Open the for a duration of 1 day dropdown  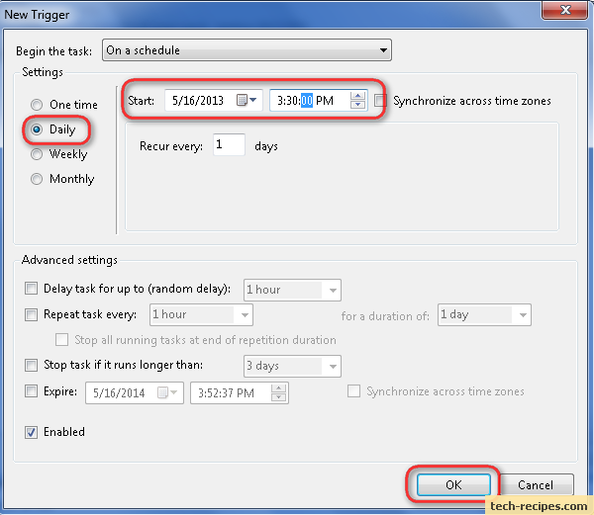(x=484, y=314)
